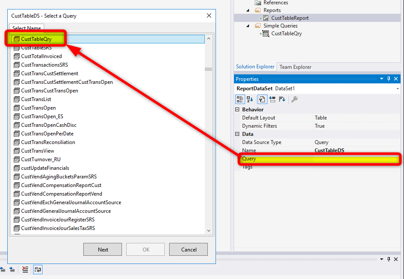Select CustTableQry under Simple Queries
This screenshot has height=279, width=404.
[286, 34]
